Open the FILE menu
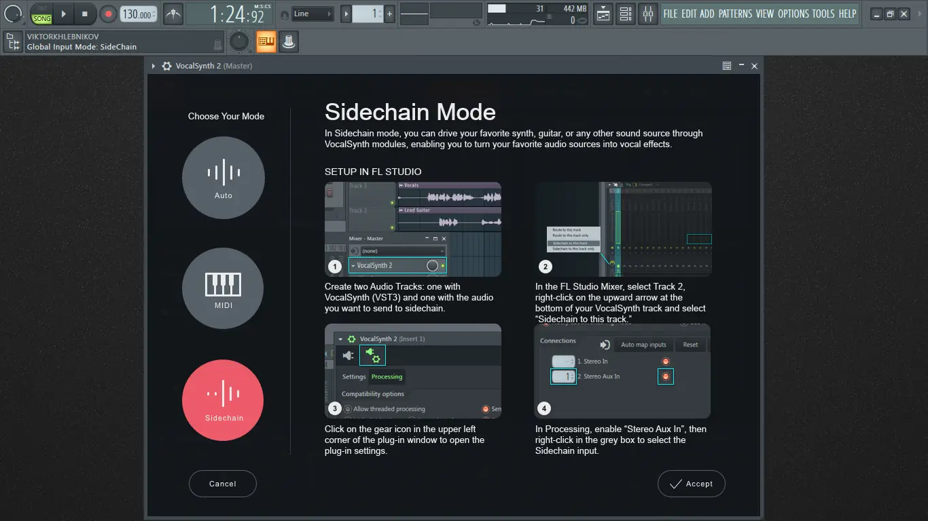Screen dimensions: 928x521 coord(671,14)
